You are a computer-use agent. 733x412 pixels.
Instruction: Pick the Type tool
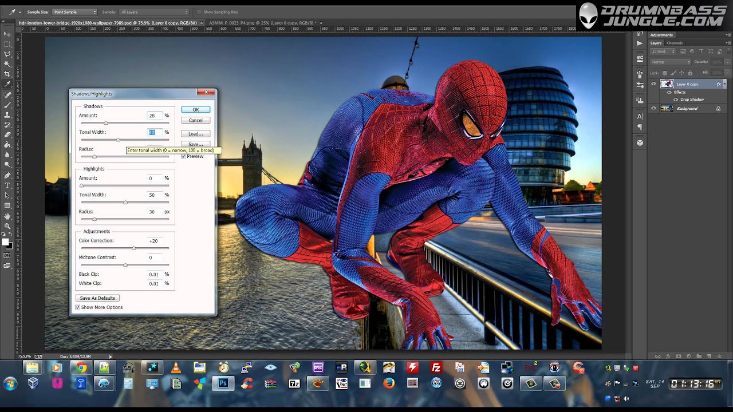(x=7, y=185)
